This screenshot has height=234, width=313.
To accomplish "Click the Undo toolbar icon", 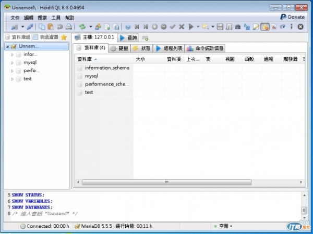I will pos(60,27).
